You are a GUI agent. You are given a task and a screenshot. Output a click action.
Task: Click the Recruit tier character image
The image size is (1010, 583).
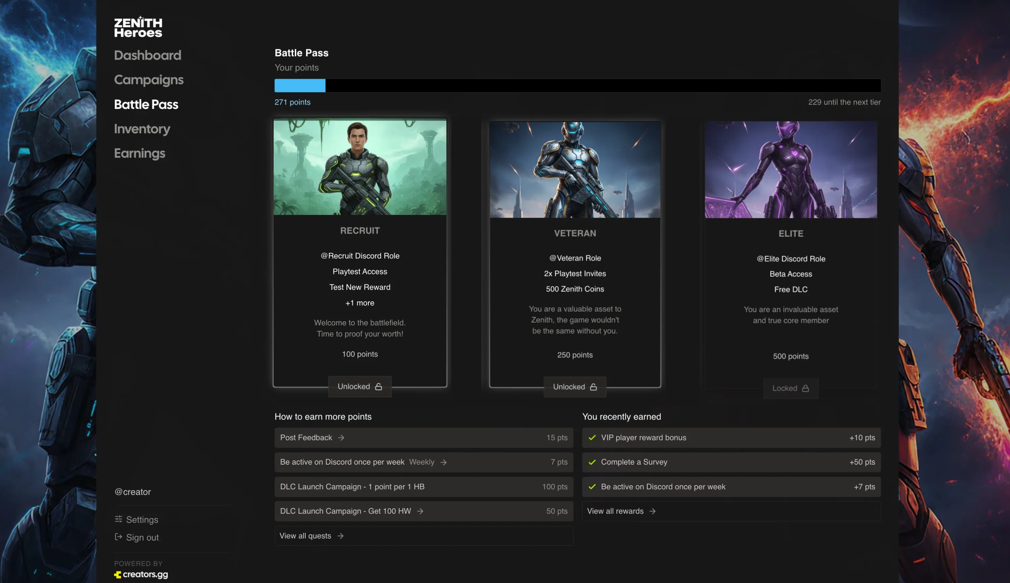(360, 168)
